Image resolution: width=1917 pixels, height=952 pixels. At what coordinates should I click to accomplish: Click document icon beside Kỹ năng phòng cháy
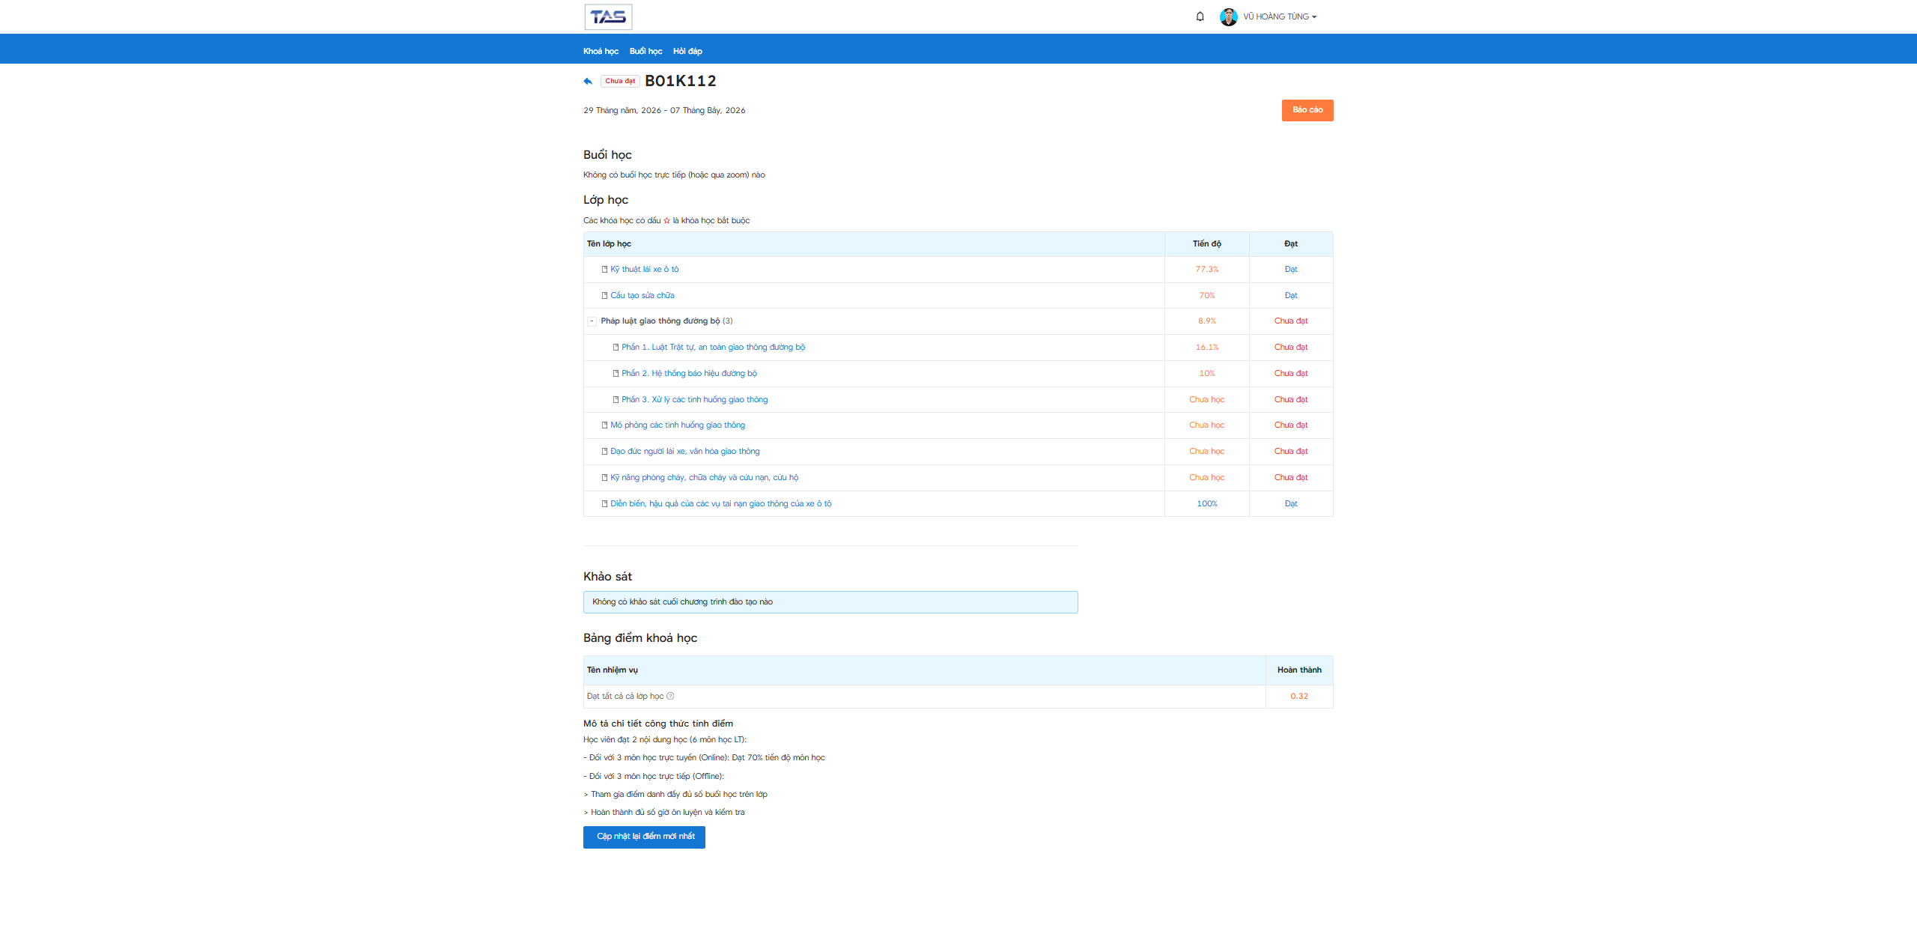604,477
